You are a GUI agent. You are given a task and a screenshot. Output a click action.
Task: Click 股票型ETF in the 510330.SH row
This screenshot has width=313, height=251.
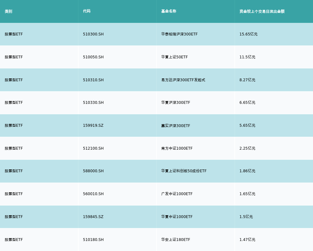pos(14,103)
